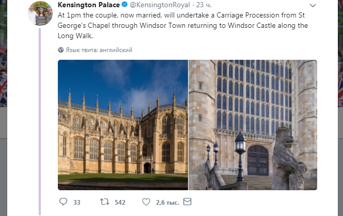Click the purple thread line under avatar
This screenshot has height=216, width=343.
(40, 121)
